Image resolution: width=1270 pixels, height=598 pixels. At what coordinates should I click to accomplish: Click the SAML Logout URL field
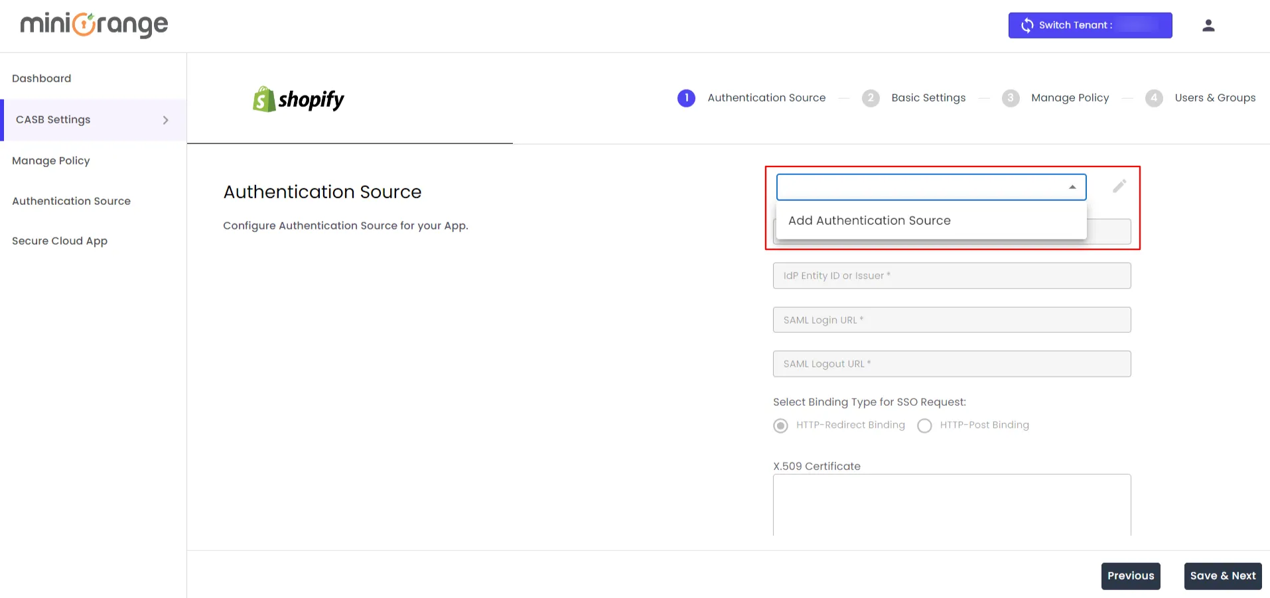pyautogui.click(x=952, y=364)
